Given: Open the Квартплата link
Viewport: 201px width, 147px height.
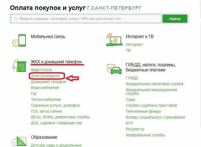Looking at the screenshot, I should (x=41, y=70).
